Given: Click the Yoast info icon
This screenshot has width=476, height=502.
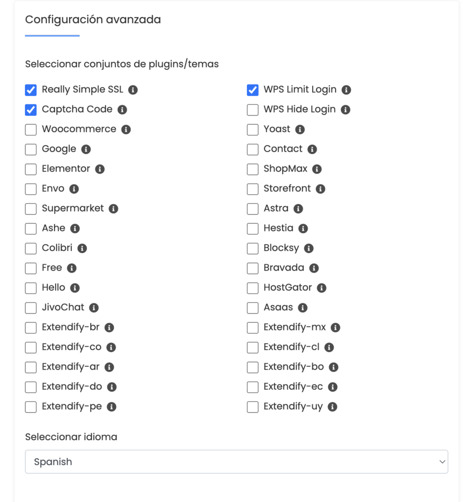Looking at the screenshot, I should pos(300,129).
